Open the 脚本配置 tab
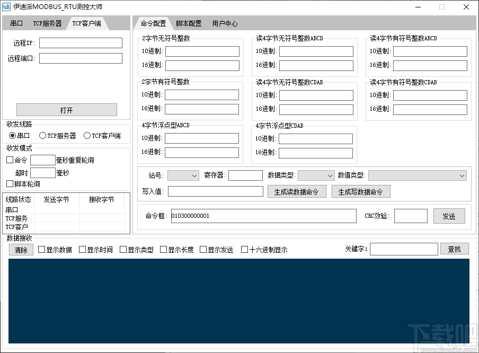The width and height of the screenshot is (479, 353). (x=189, y=23)
